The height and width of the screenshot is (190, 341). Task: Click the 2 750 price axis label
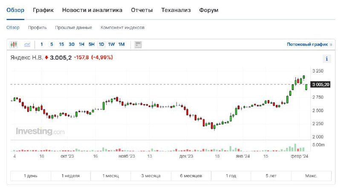click(x=318, y=97)
